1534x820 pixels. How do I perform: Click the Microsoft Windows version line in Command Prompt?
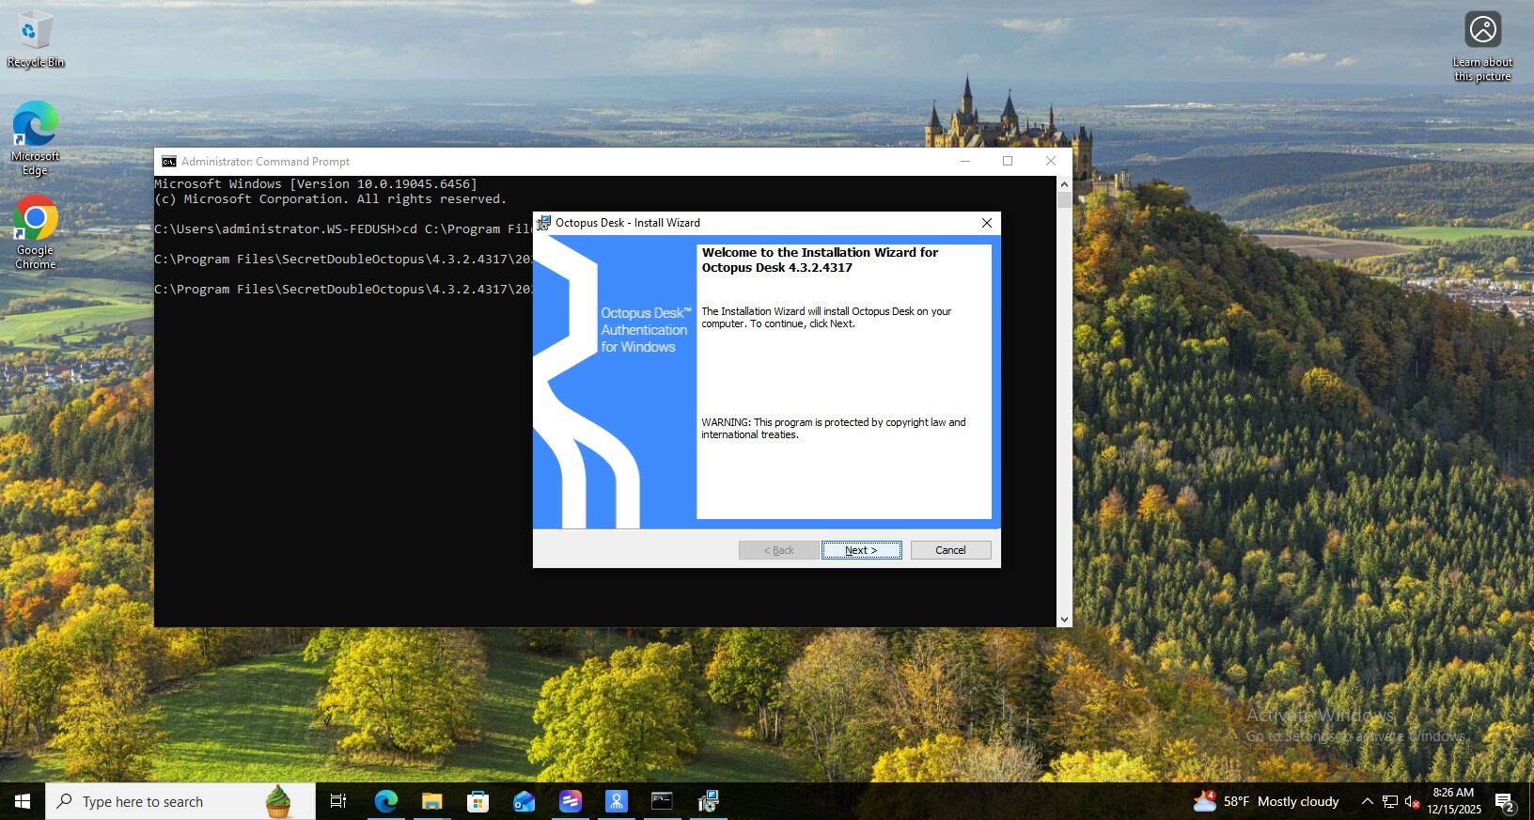(316, 184)
